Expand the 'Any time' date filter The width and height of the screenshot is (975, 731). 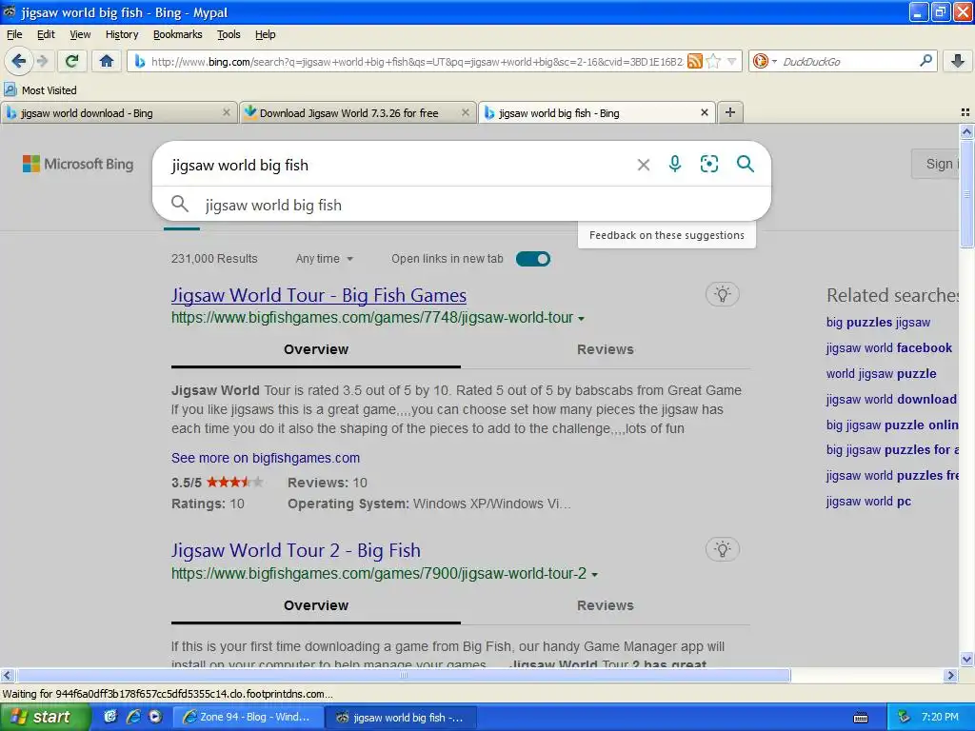(x=324, y=259)
